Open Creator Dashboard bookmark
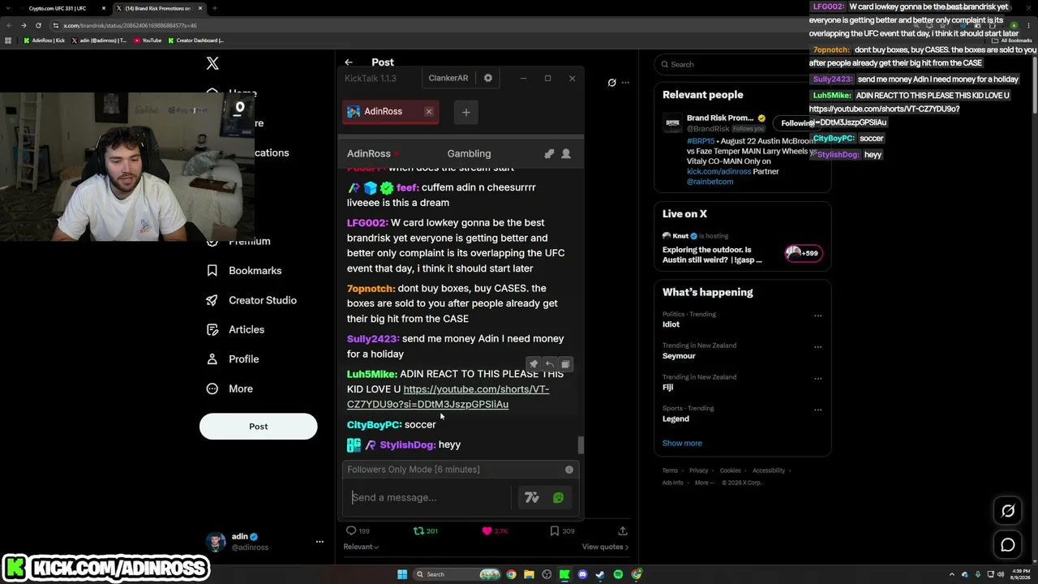The width and height of the screenshot is (1038, 584). coord(195,41)
